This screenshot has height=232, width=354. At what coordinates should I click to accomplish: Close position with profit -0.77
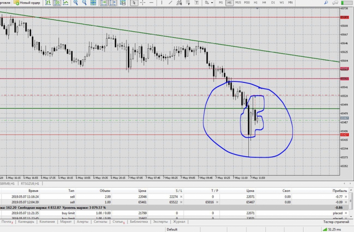point(346,197)
